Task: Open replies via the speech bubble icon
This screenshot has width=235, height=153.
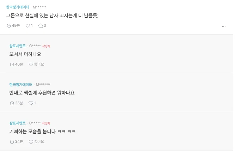Action: [41, 26]
